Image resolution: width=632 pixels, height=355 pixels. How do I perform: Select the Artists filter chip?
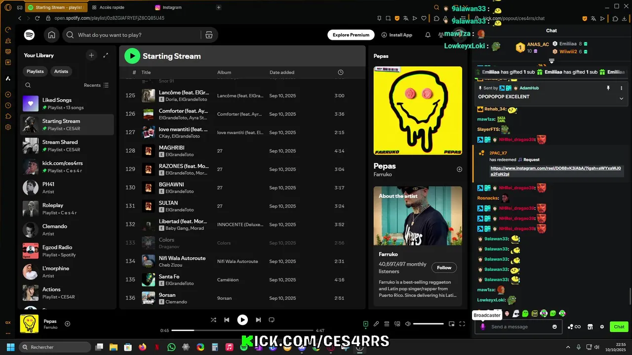(x=61, y=71)
